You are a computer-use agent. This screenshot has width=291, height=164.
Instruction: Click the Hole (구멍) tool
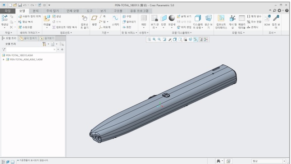(x=127, y=17)
